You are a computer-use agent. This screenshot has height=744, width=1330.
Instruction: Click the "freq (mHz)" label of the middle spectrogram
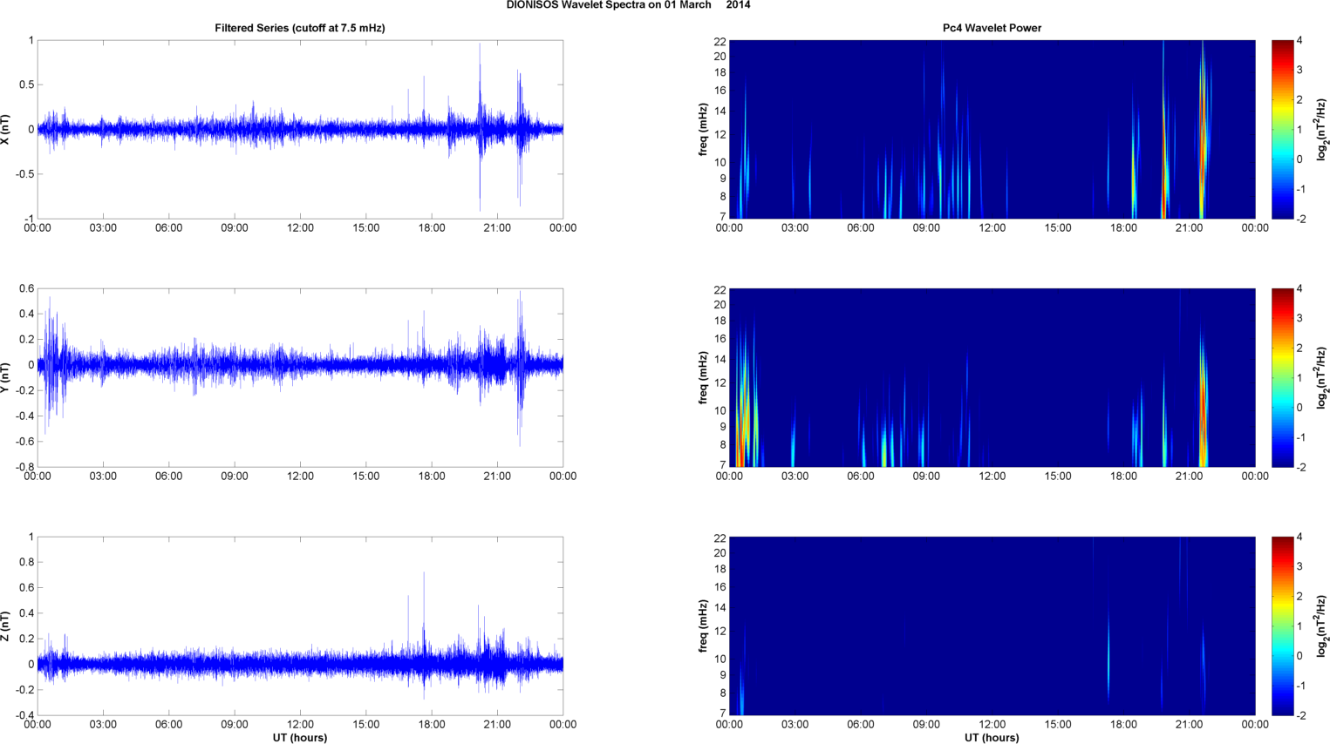pos(702,377)
